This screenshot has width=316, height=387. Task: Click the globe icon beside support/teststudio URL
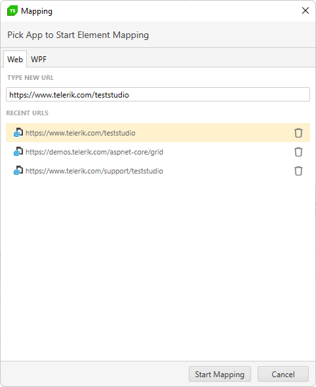coord(18,170)
